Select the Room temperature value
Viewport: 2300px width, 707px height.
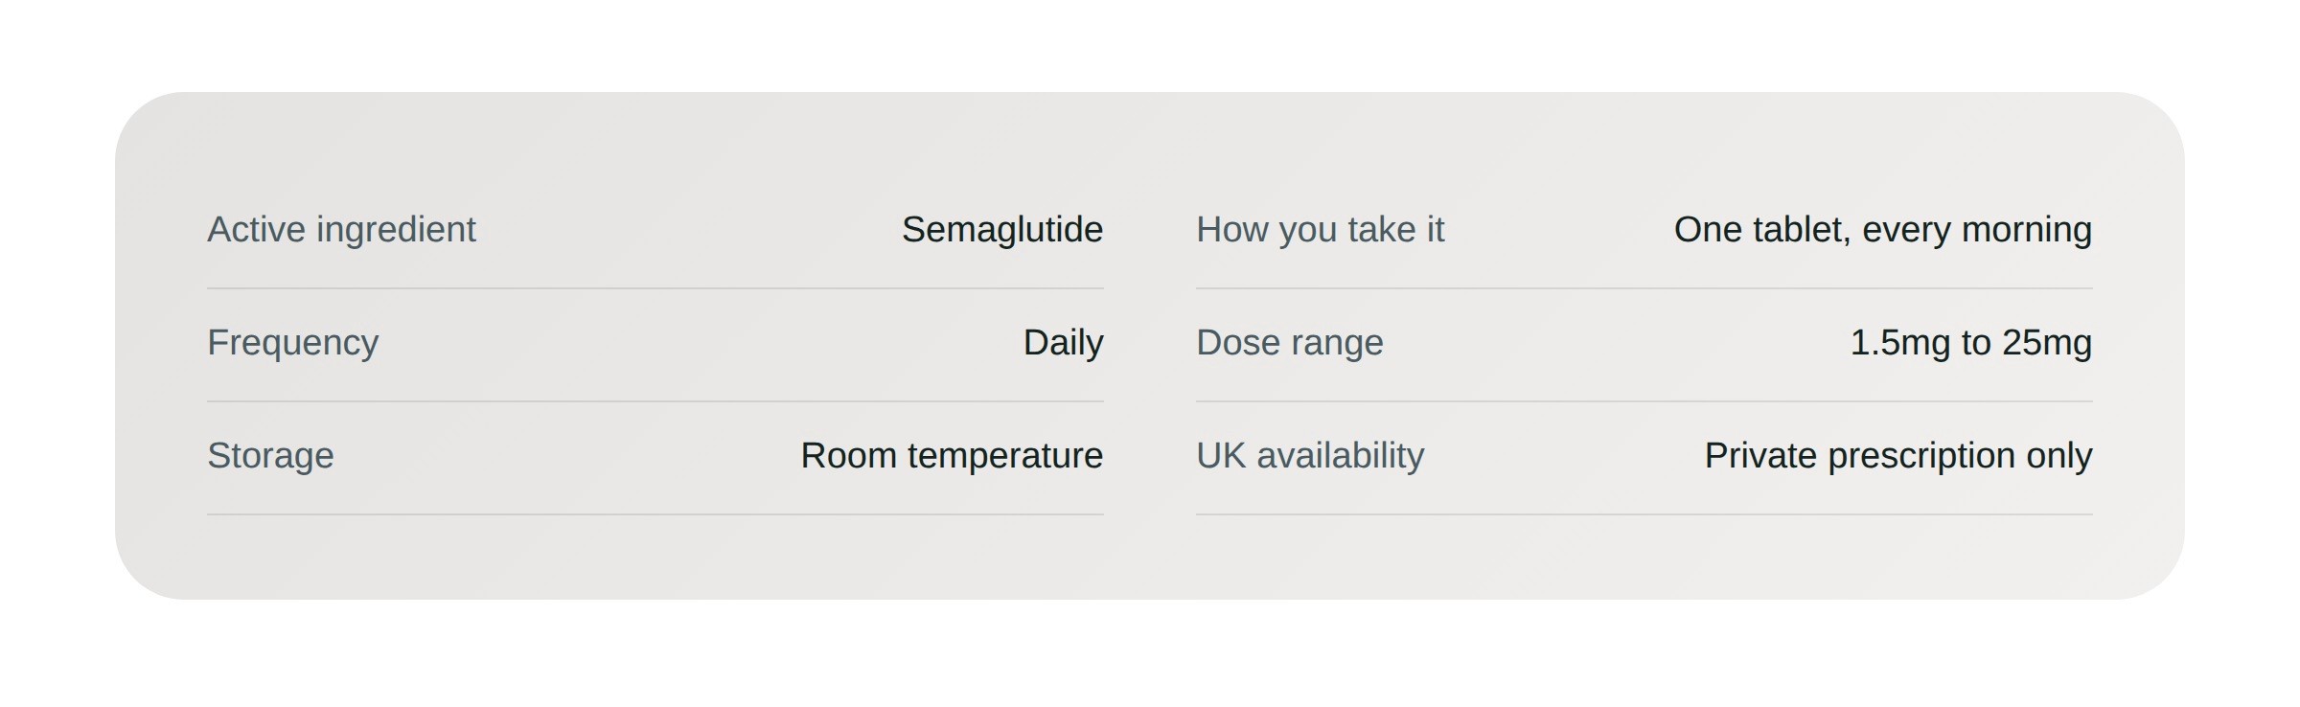(952, 456)
